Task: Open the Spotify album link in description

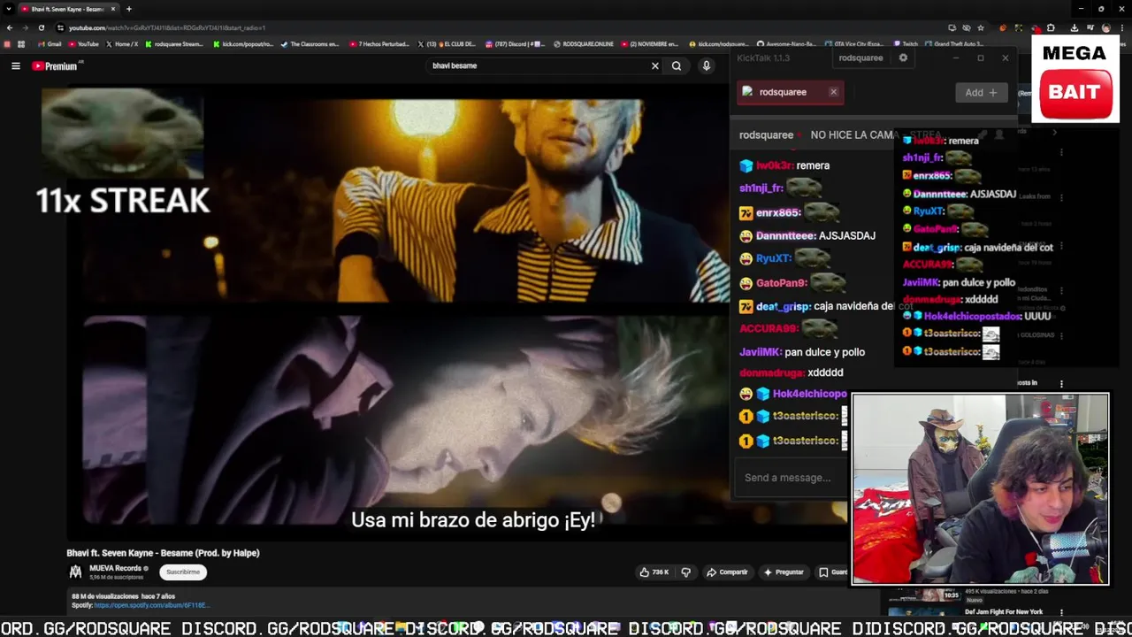Action: [x=151, y=605]
